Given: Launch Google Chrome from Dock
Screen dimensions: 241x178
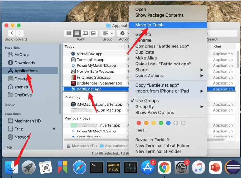Looking at the screenshot, I should click(x=165, y=167).
